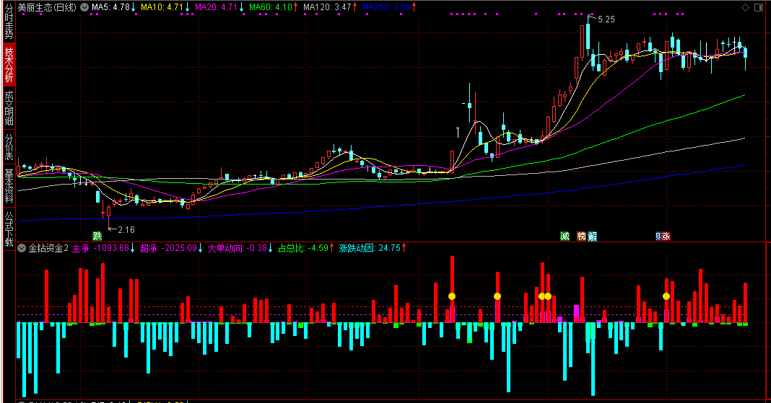Select the green MA60: 4.10 label
This screenshot has width=771, height=403.
pos(271,7)
